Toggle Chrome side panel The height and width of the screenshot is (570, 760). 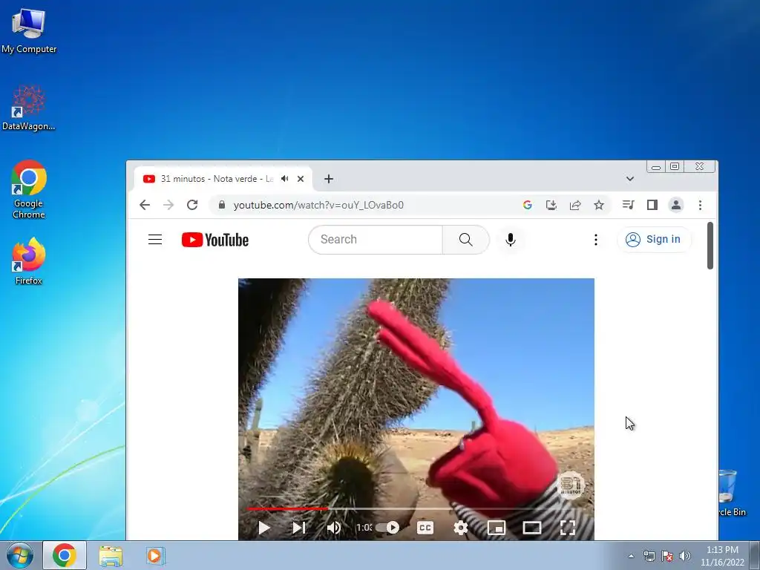652,205
